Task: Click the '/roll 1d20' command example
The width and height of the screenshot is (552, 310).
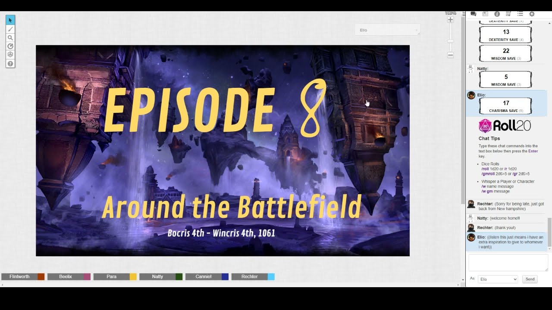Action: tap(491, 169)
